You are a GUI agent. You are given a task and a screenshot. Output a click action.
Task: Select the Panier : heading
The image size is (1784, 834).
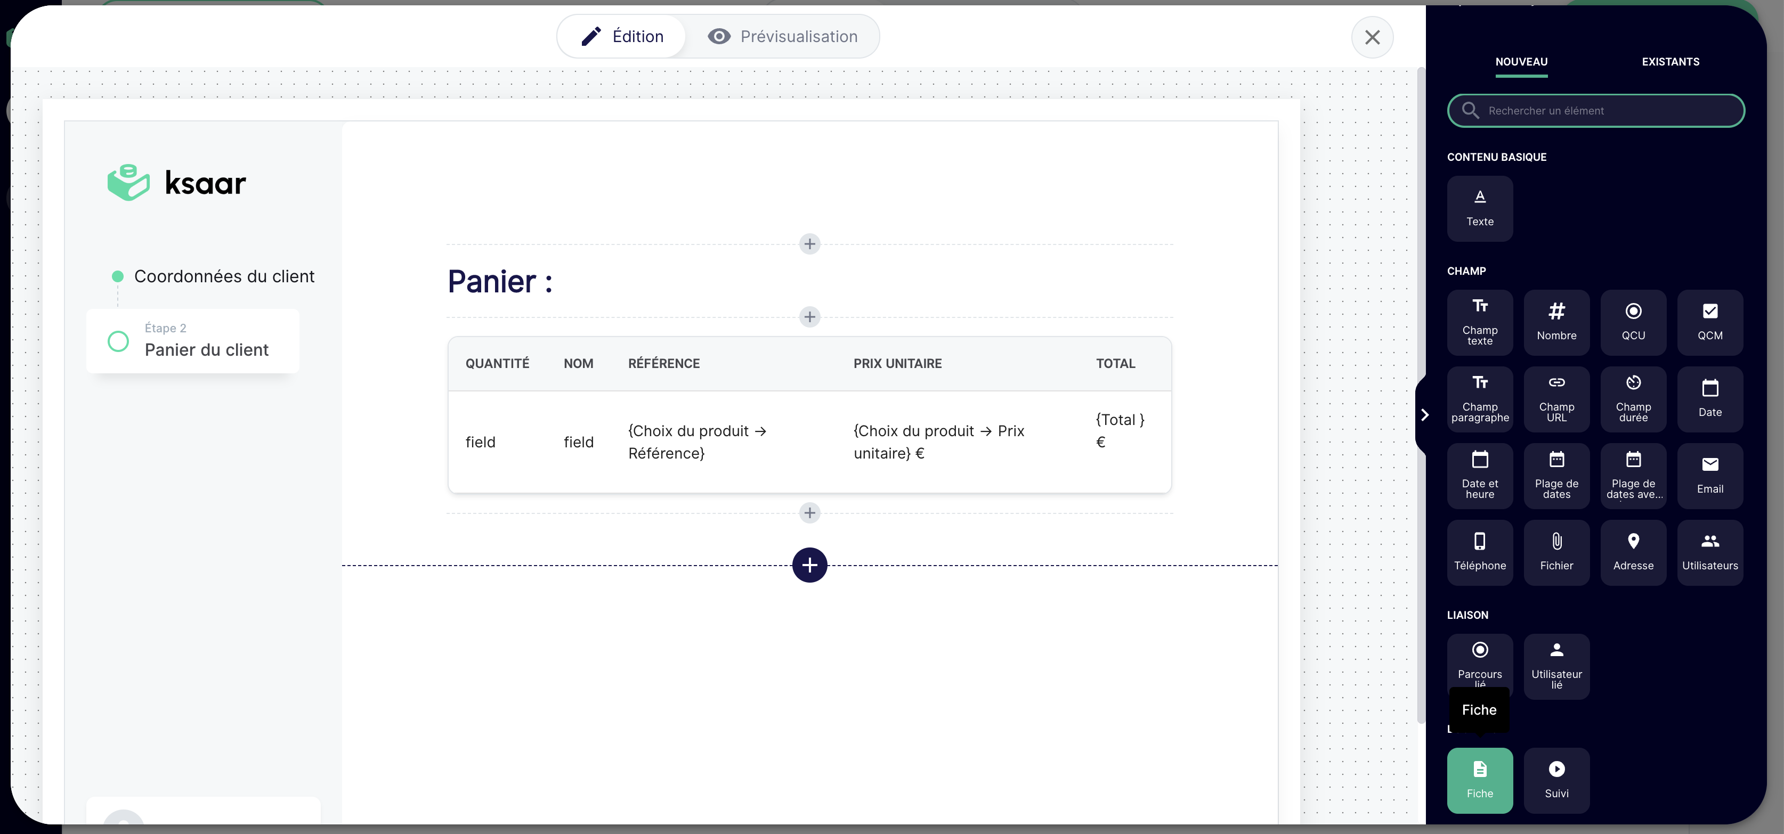click(x=499, y=281)
